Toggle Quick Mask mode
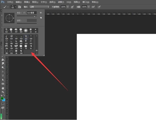 pos(3,104)
